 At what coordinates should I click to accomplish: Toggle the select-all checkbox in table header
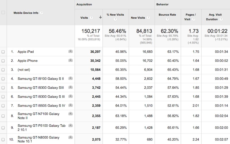(x=3, y=12)
